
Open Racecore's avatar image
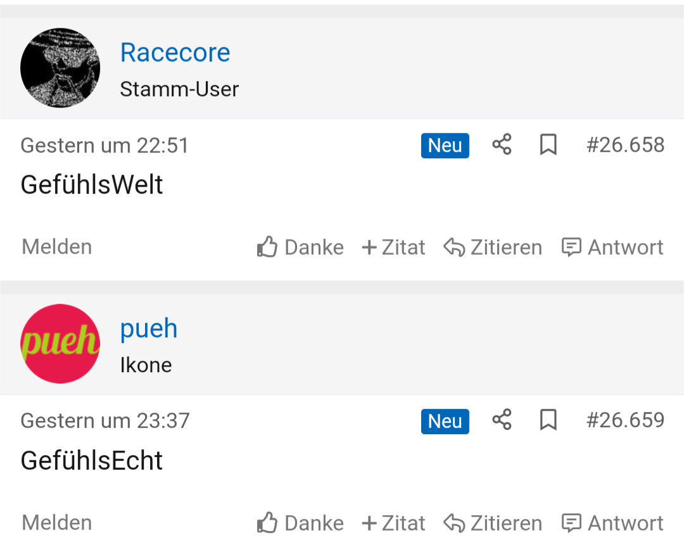60,67
